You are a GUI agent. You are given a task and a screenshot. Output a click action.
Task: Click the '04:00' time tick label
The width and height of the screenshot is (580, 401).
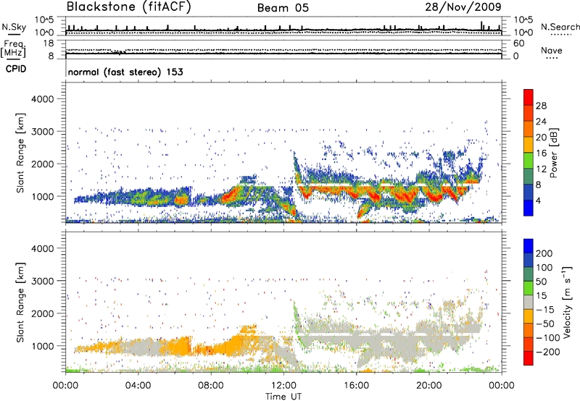tap(138, 386)
